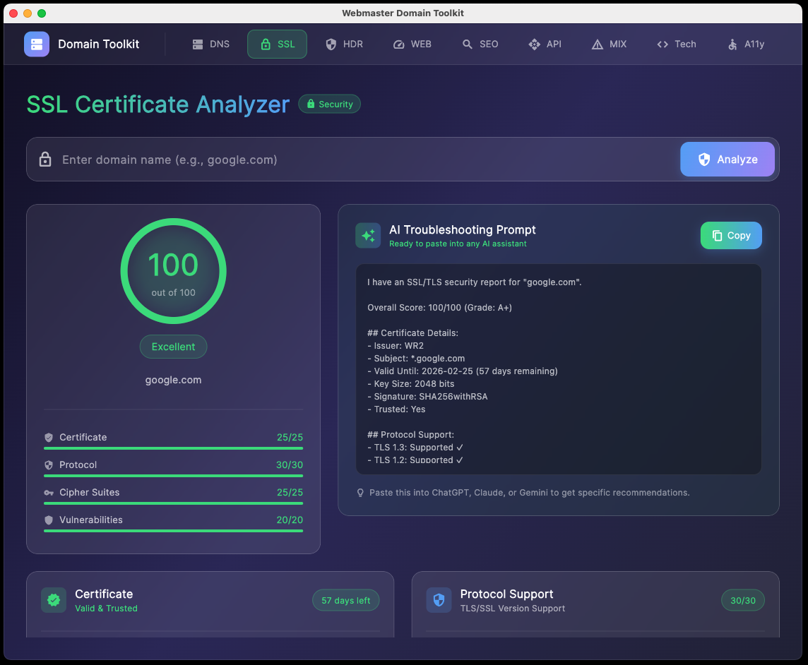Click the lock icon inside the domain input
This screenshot has width=808, height=665.
tap(45, 160)
